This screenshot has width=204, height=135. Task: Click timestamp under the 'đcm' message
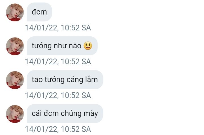tap(58, 28)
